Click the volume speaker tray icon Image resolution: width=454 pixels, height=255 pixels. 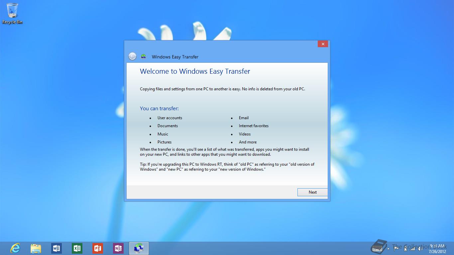[421, 248]
